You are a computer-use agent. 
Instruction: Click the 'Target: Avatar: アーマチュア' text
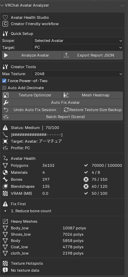[x=36, y=141]
